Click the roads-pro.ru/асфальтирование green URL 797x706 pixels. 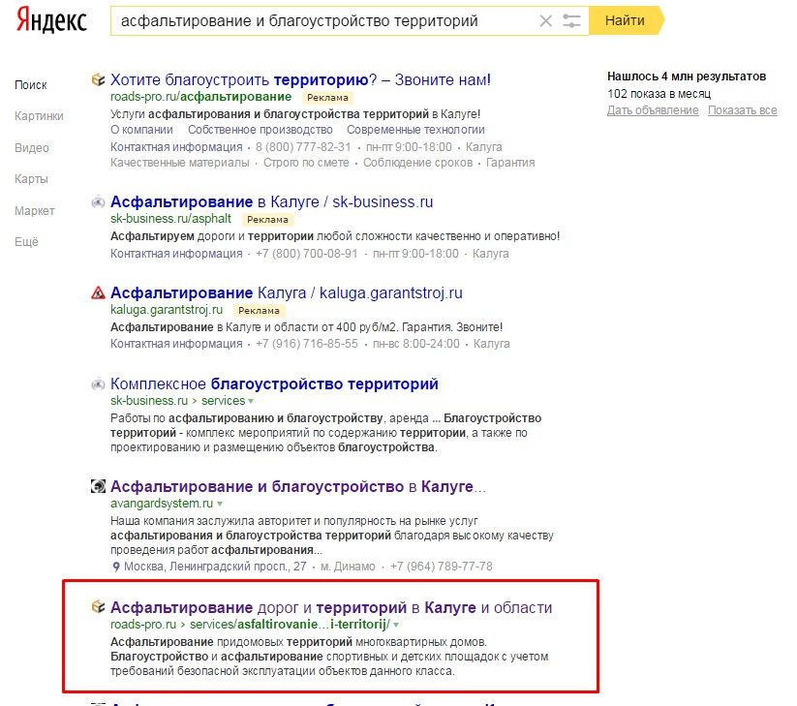(200, 97)
